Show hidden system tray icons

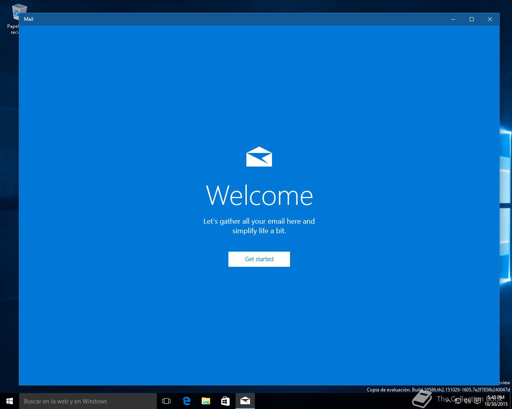(x=448, y=401)
